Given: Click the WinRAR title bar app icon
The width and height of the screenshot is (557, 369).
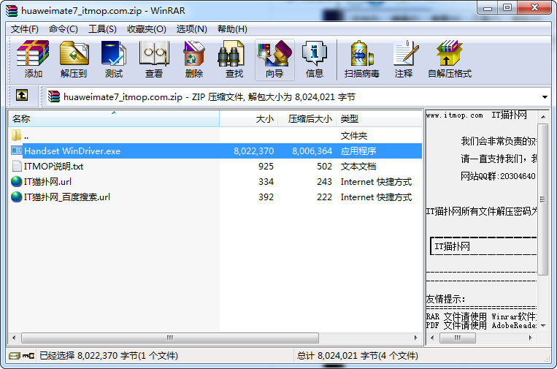Looking at the screenshot, I should (x=12, y=11).
